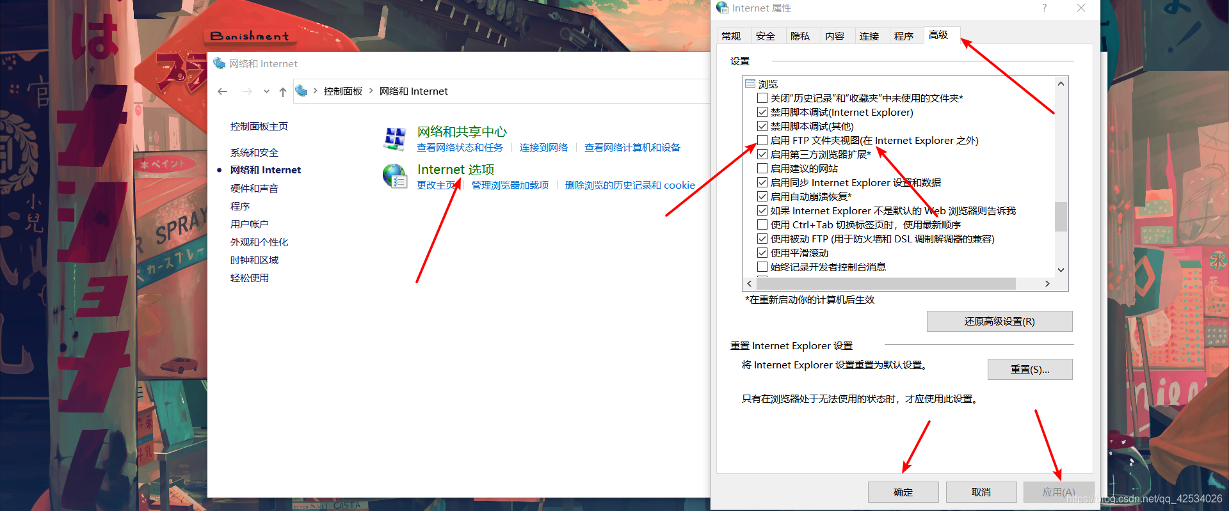Click the forward arrow in control panel window

tap(247, 91)
